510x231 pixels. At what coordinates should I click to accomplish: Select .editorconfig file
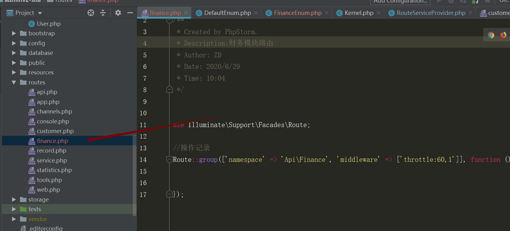(x=46, y=229)
